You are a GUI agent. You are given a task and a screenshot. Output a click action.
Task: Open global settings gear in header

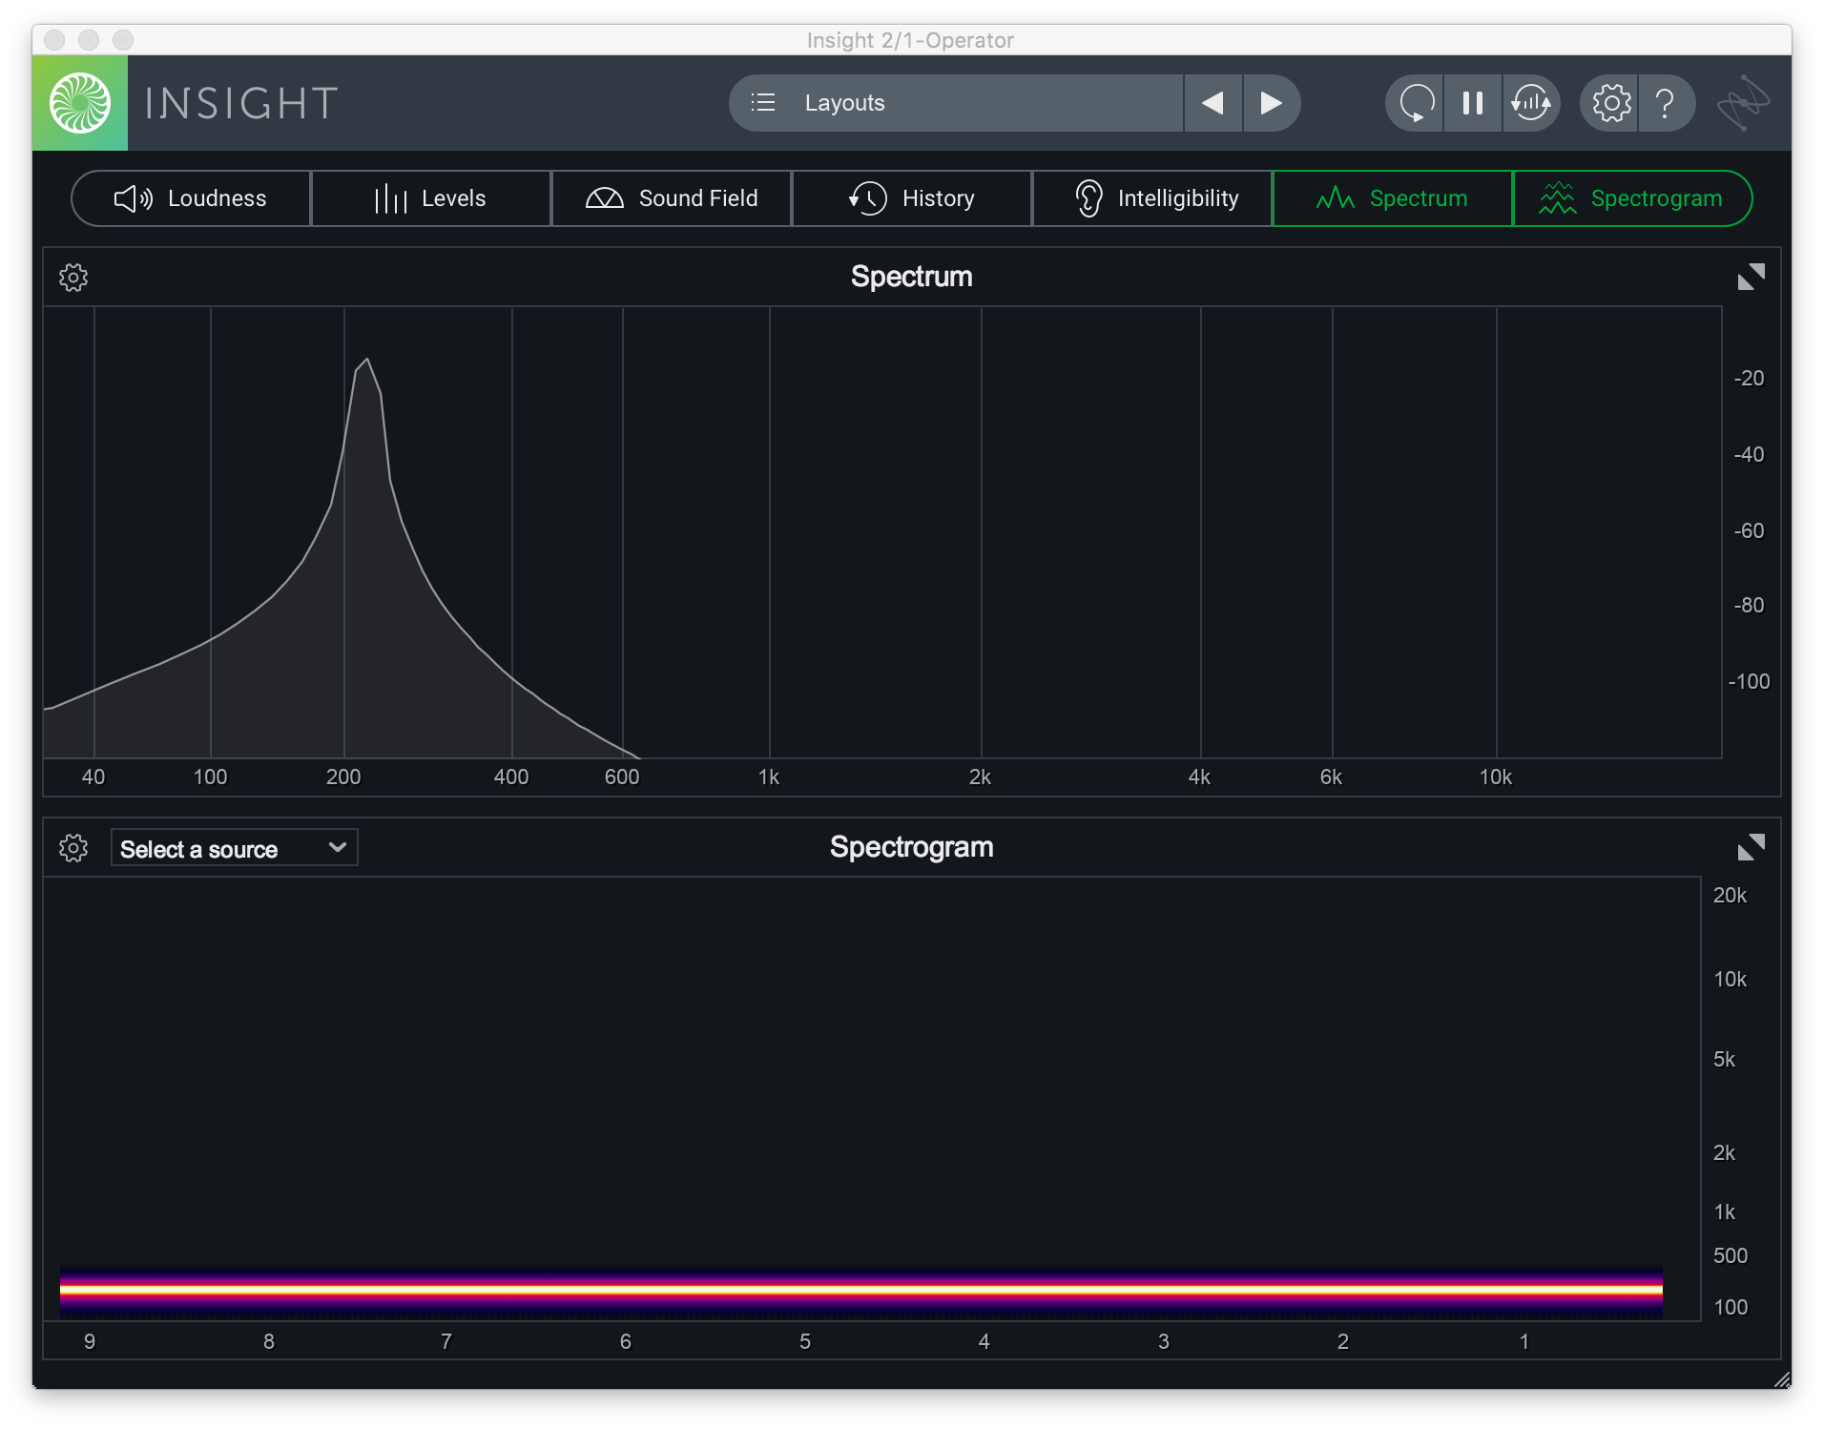pos(1611,103)
